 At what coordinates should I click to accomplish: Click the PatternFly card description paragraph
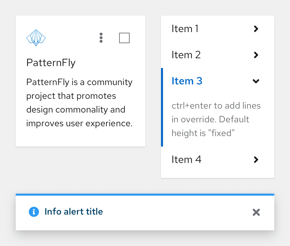pyautogui.click(x=79, y=103)
